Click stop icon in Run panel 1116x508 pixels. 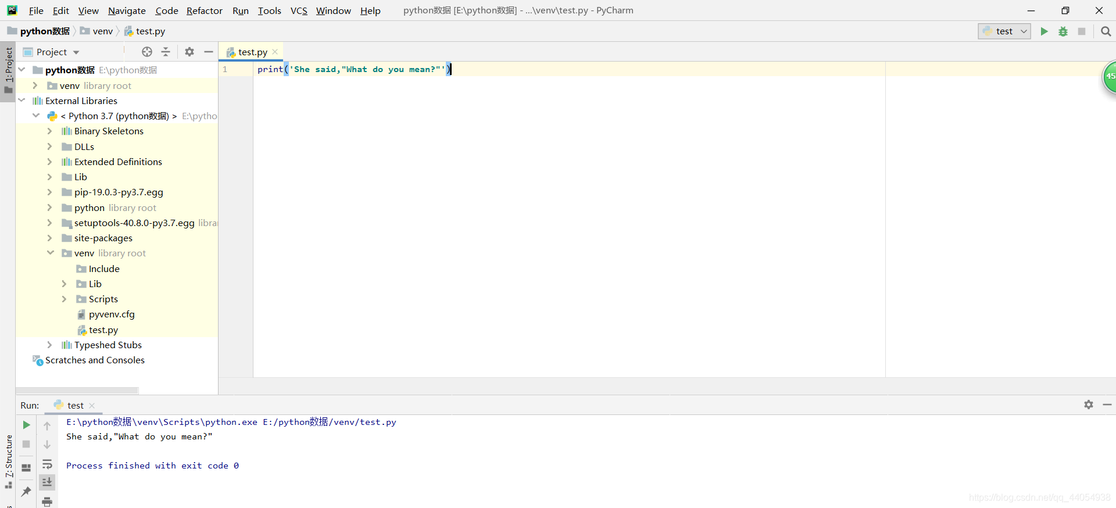click(x=26, y=444)
